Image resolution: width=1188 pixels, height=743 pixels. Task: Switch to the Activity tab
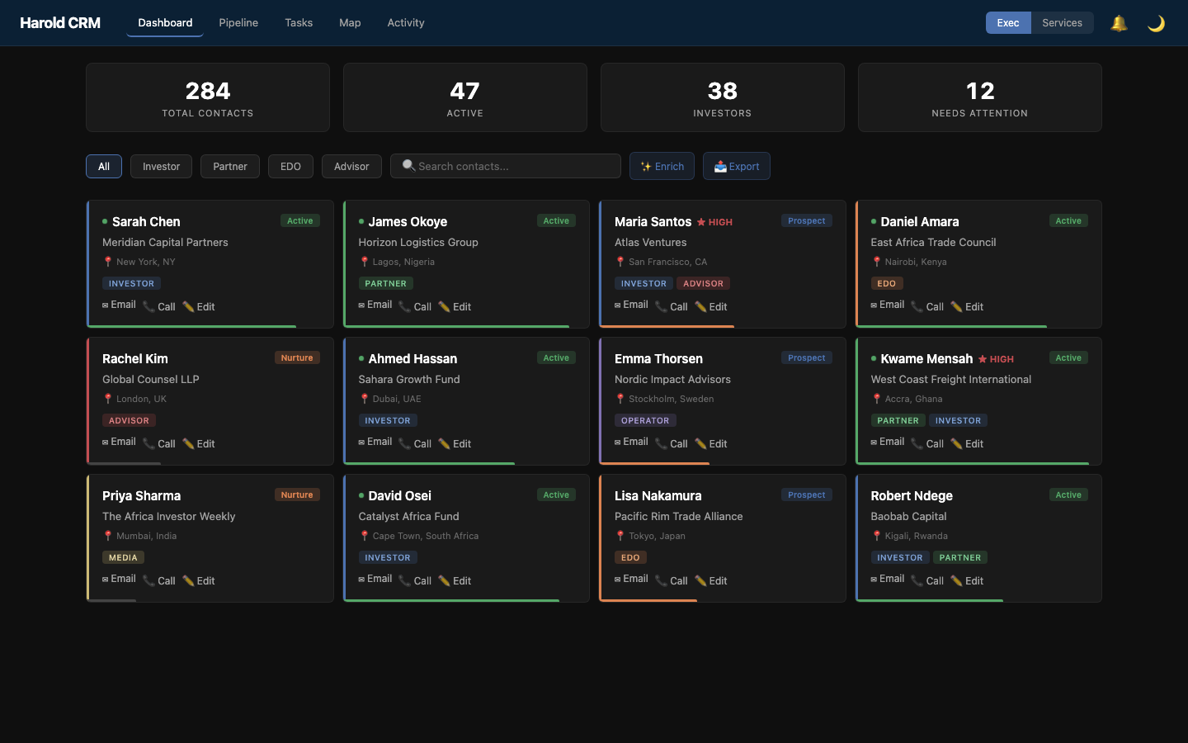coord(405,22)
